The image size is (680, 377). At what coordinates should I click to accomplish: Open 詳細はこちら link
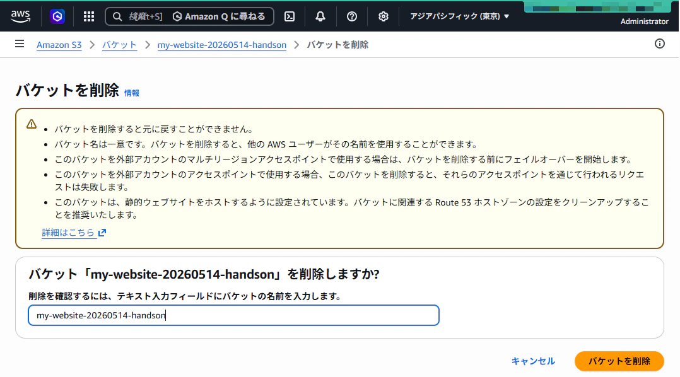pyautogui.click(x=68, y=233)
